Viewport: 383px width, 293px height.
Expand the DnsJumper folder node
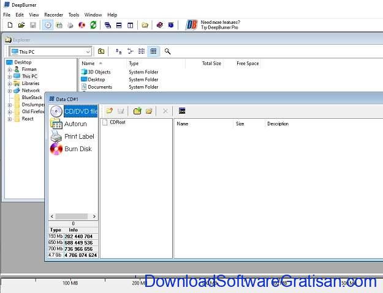pyautogui.click(x=10, y=105)
